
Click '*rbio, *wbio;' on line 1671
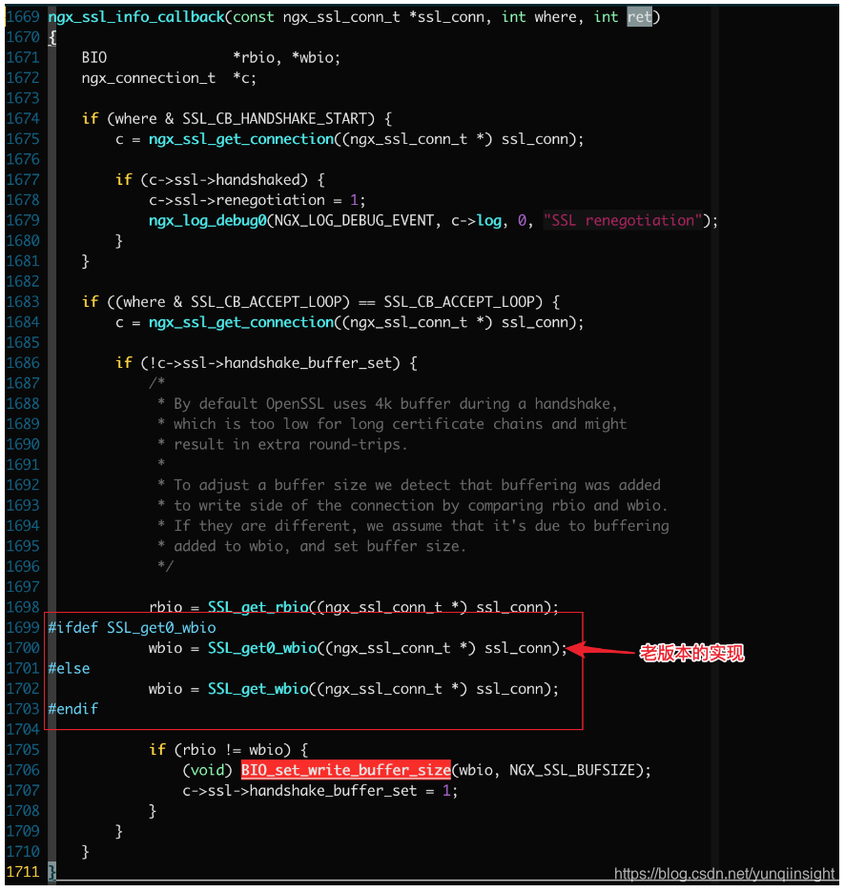(x=286, y=57)
